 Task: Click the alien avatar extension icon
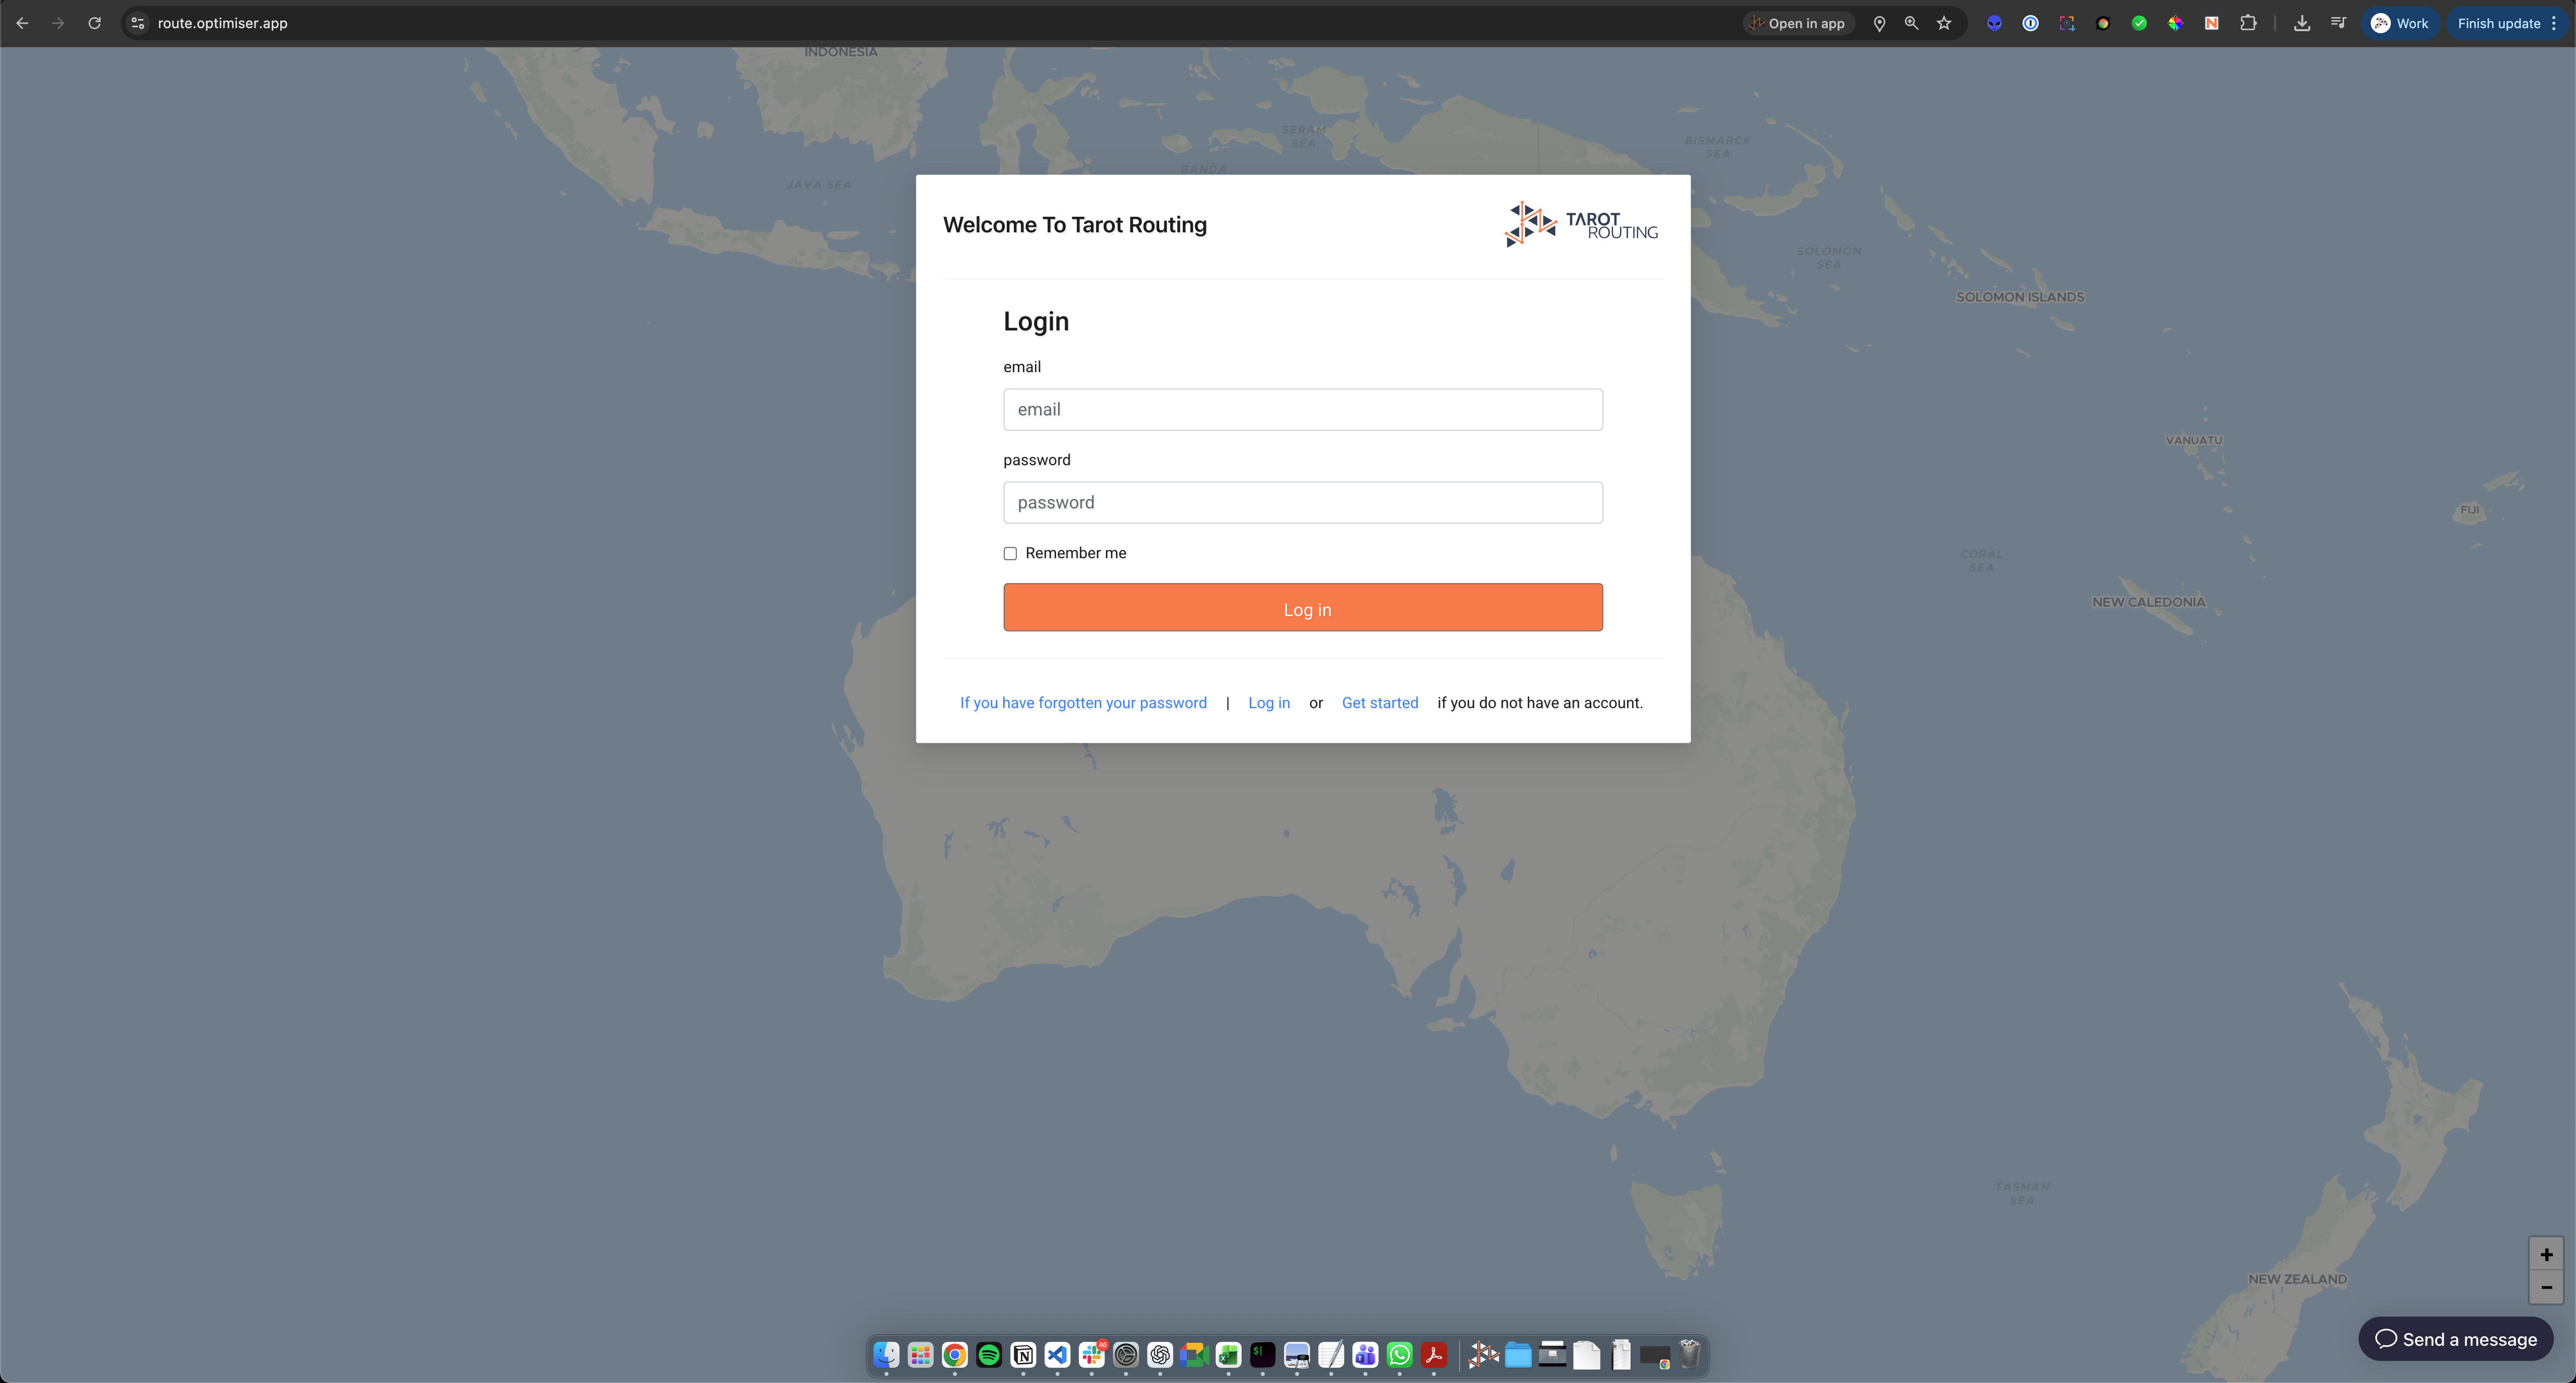[1994, 23]
